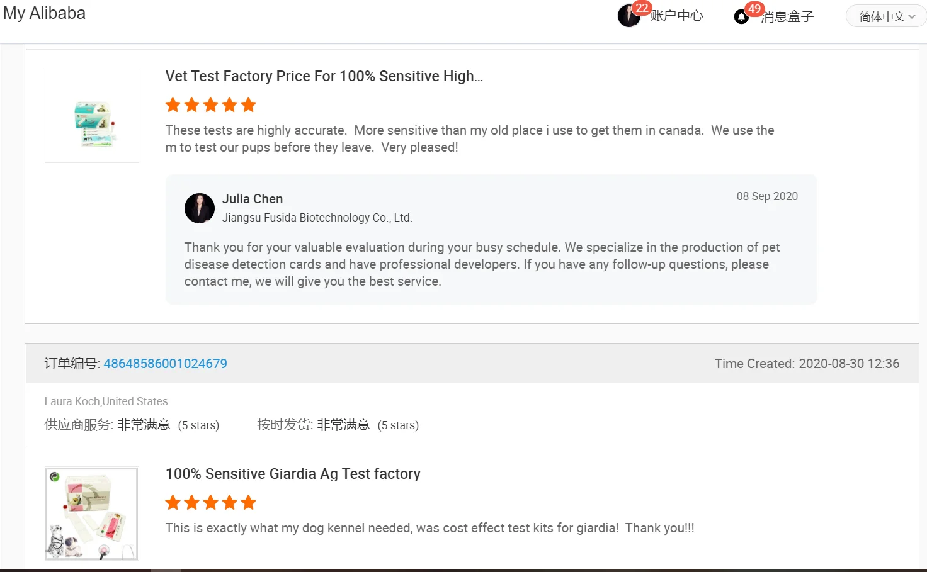Click Julia Chen's profile avatar

[x=200, y=208]
